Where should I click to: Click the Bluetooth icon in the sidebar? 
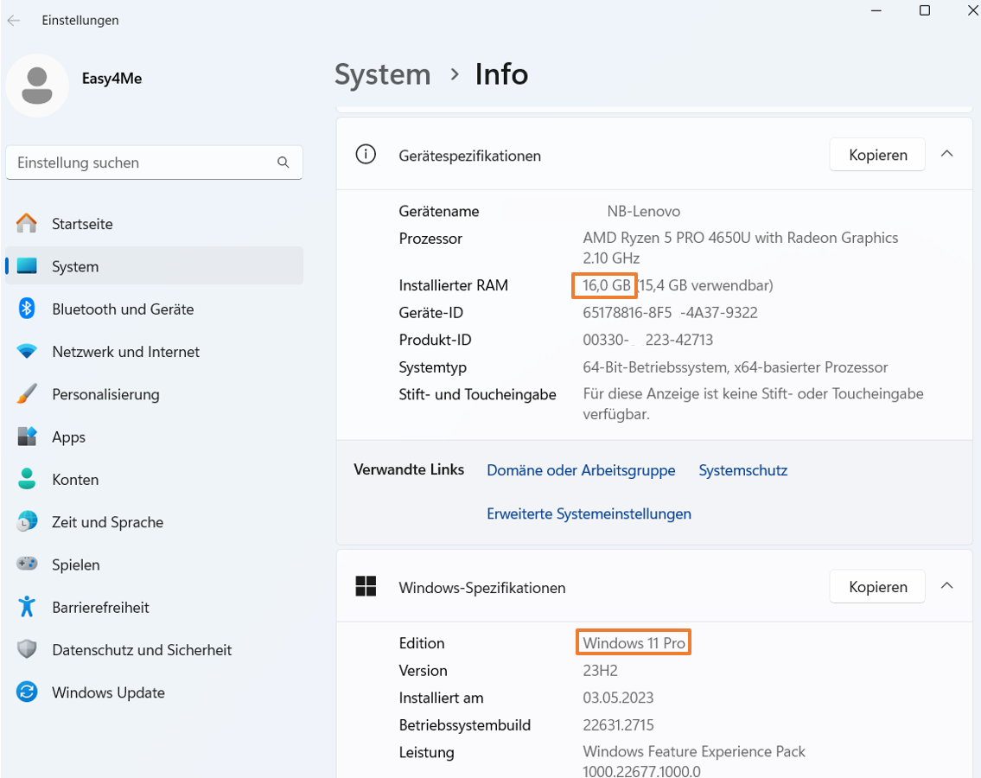pyautogui.click(x=27, y=309)
